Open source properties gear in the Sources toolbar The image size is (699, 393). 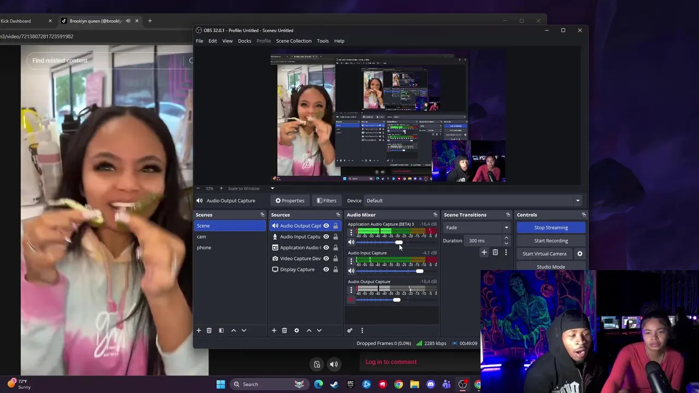tap(297, 330)
